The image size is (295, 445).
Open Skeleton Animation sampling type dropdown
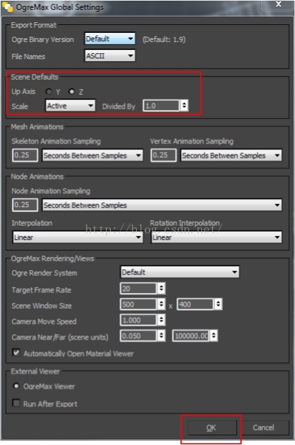pos(92,156)
